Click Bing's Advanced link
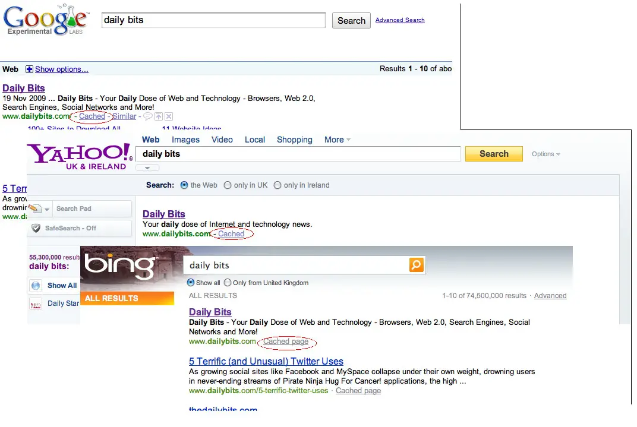This screenshot has height=427, width=637. point(550,296)
